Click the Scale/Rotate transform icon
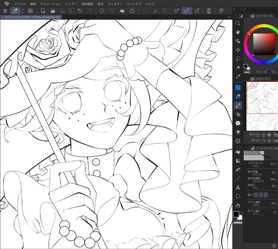The width and height of the screenshot is (278, 249). [132, 11]
